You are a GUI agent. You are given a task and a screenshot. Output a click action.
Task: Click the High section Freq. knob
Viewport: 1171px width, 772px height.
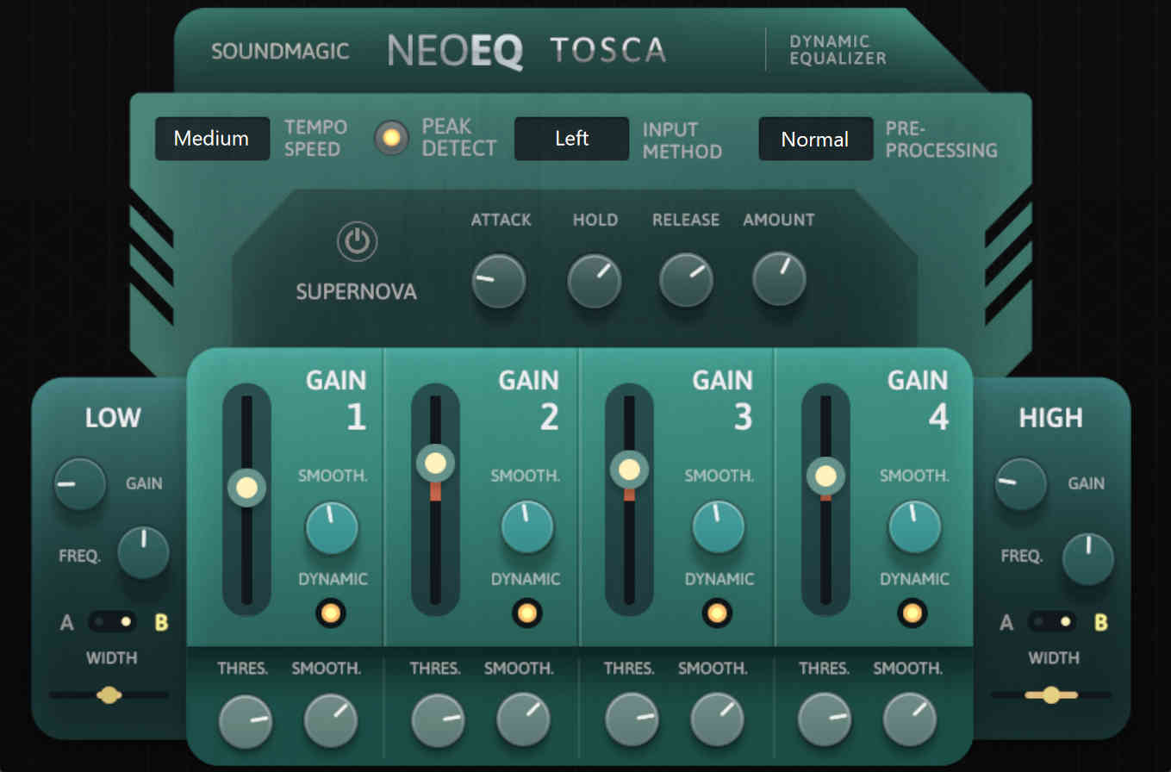point(1088,558)
